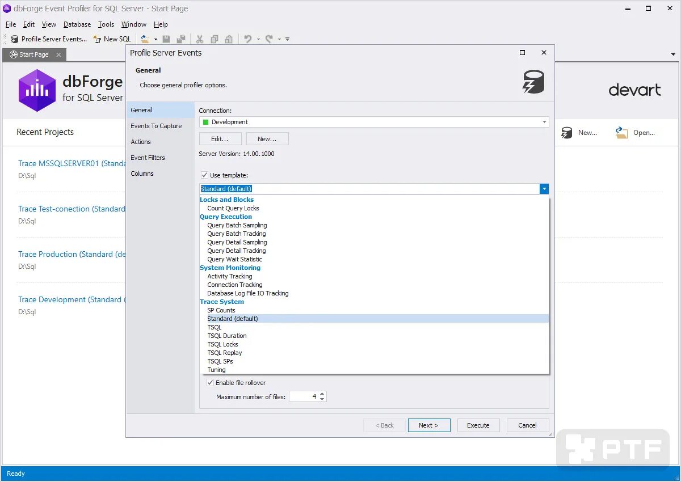Image resolution: width=681 pixels, height=482 pixels.
Task: Open the Tools menu
Action: [x=106, y=24]
